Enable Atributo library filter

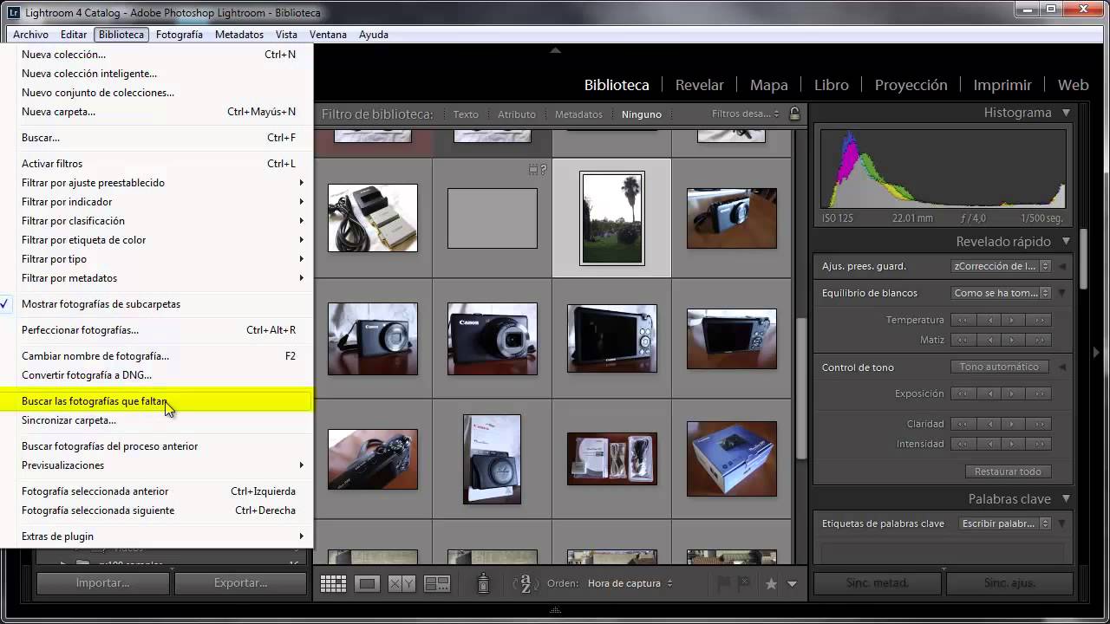(x=517, y=114)
